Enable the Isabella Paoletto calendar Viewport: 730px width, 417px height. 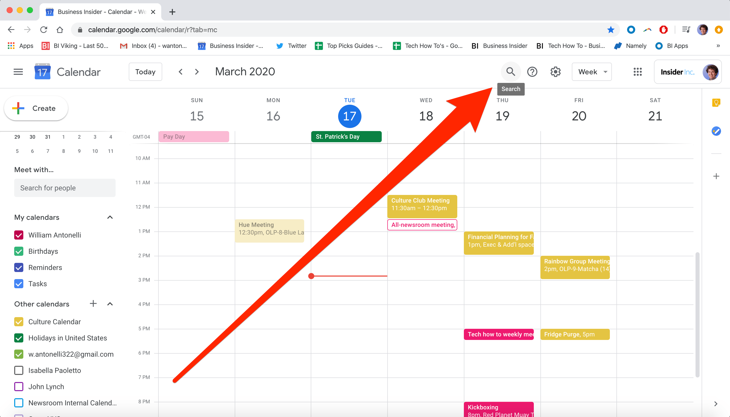tap(19, 370)
